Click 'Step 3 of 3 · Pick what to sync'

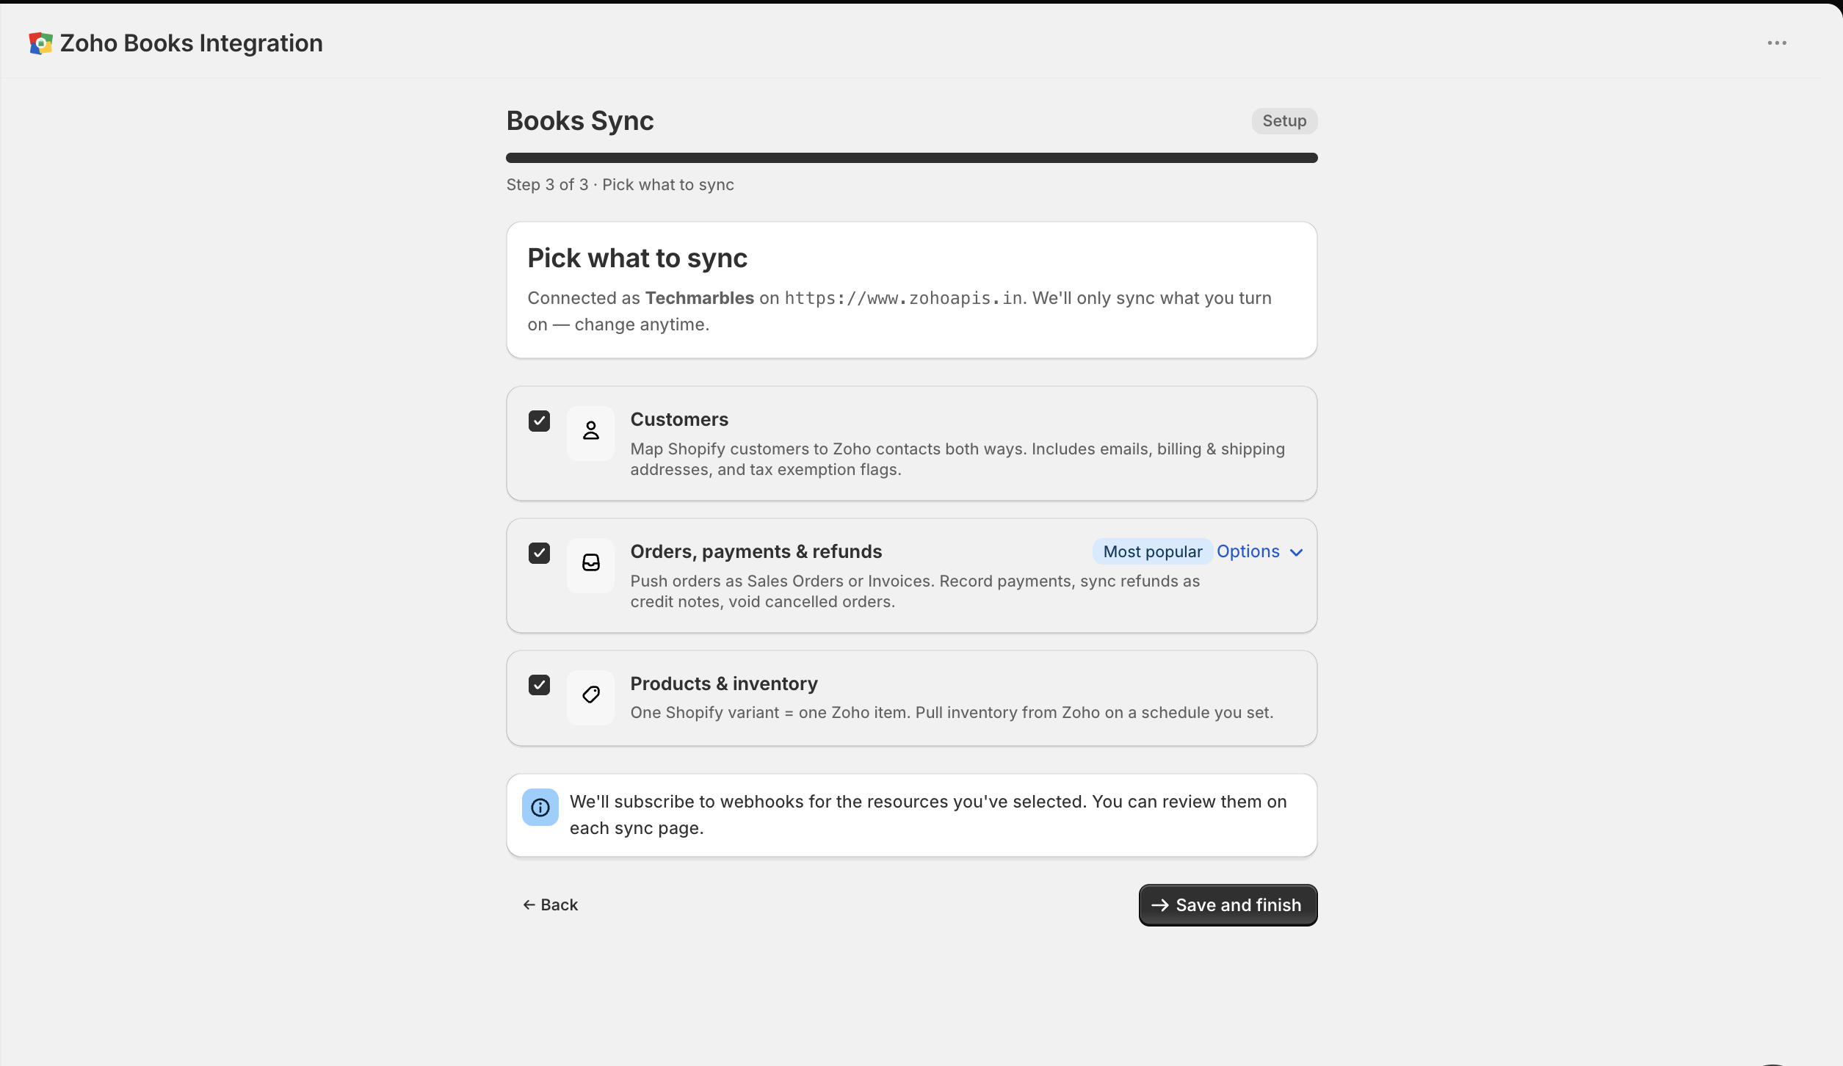point(620,185)
